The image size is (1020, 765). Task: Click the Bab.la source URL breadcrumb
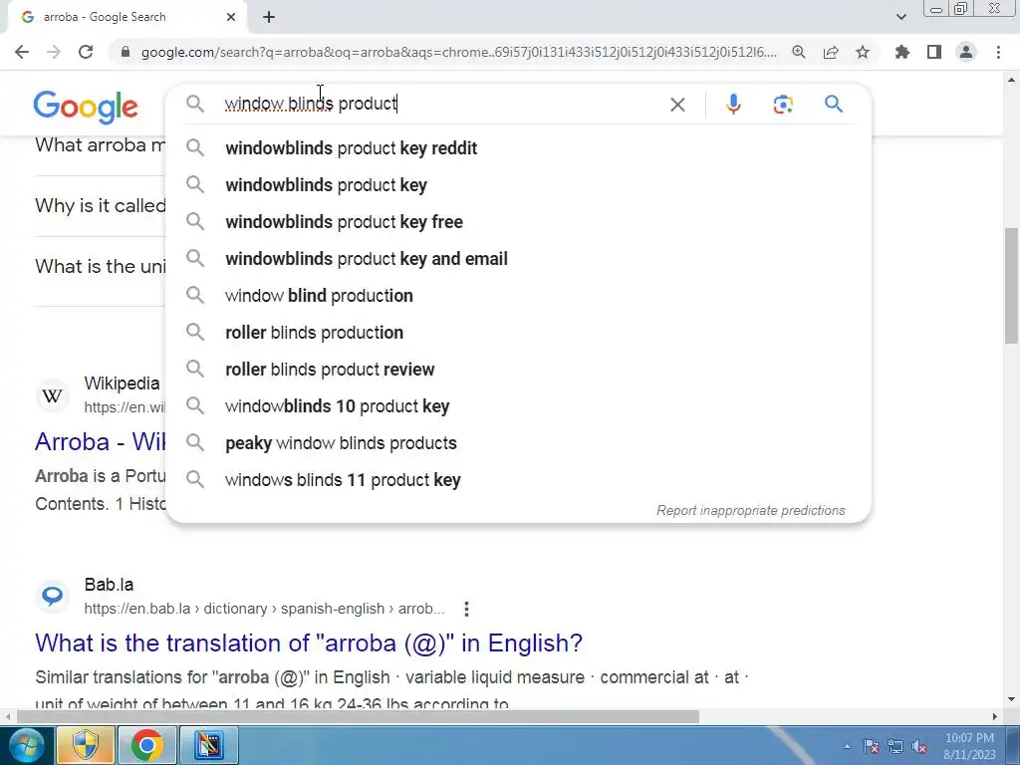tap(265, 609)
